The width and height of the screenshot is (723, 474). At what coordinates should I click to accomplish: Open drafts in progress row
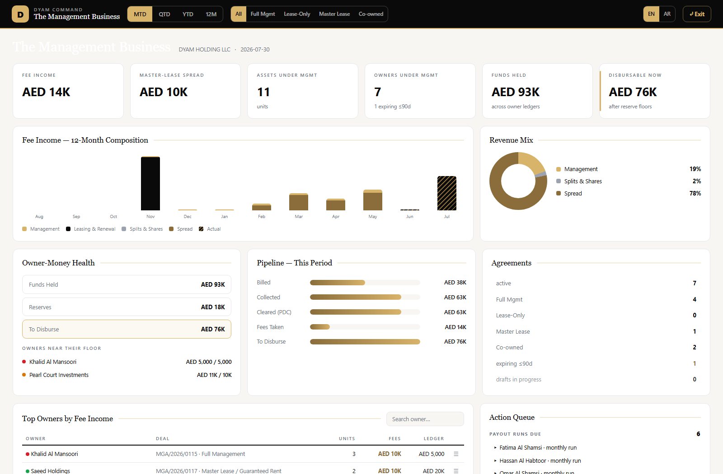596,379
